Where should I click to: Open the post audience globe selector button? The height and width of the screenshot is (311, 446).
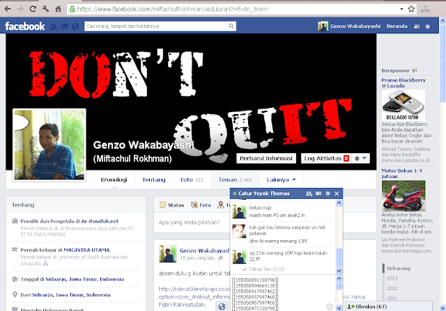(222, 306)
